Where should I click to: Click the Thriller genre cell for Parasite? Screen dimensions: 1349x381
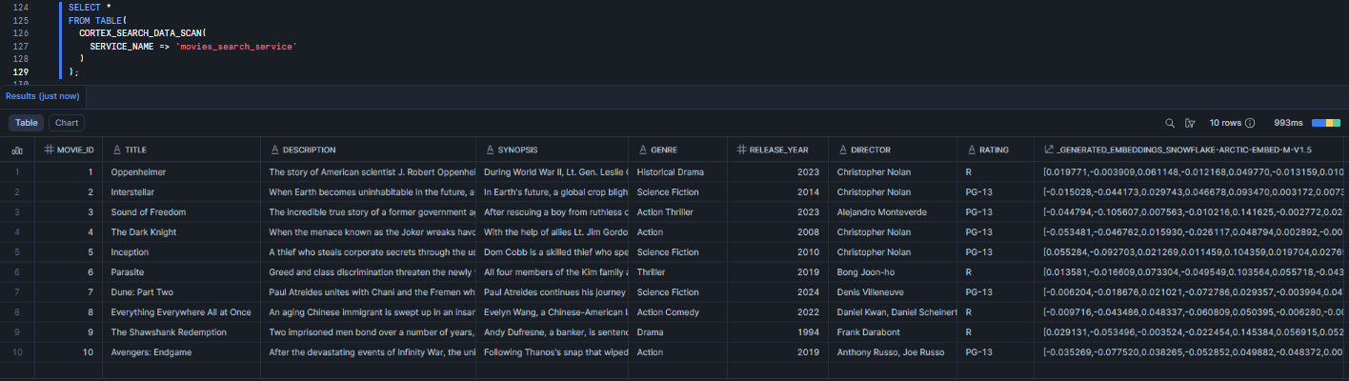[678, 272]
